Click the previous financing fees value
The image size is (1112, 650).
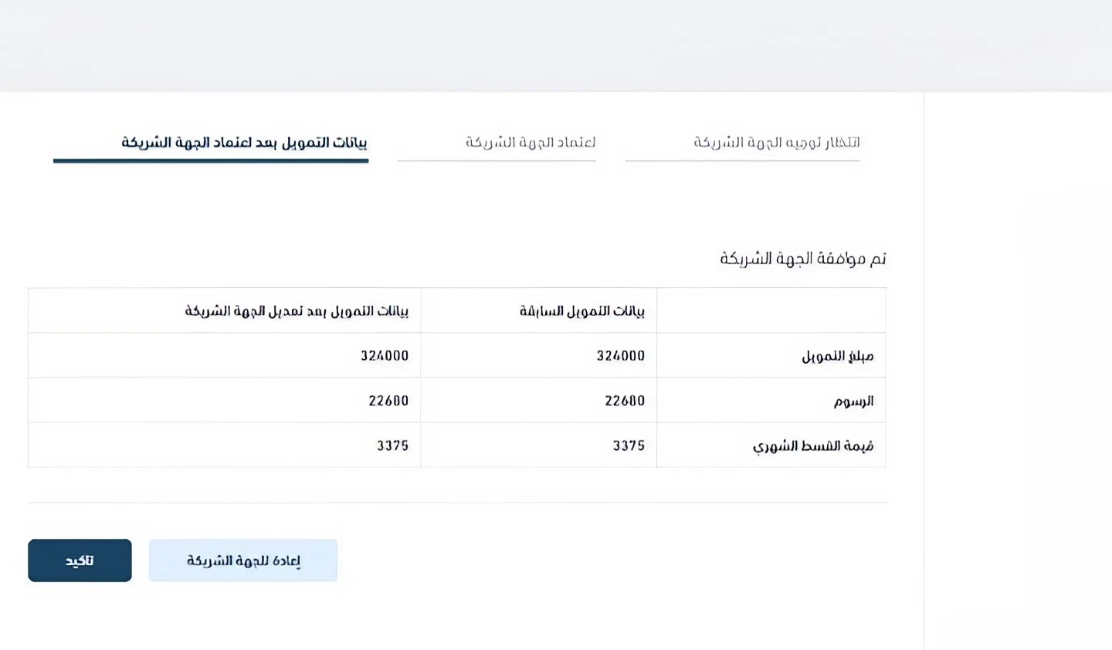[x=624, y=401]
